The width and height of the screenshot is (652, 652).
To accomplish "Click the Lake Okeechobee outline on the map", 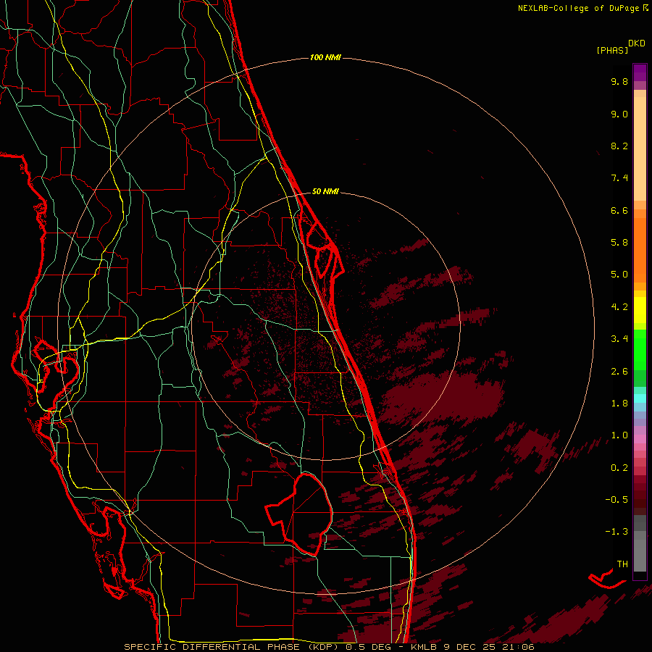I will pyautogui.click(x=299, y=514).
